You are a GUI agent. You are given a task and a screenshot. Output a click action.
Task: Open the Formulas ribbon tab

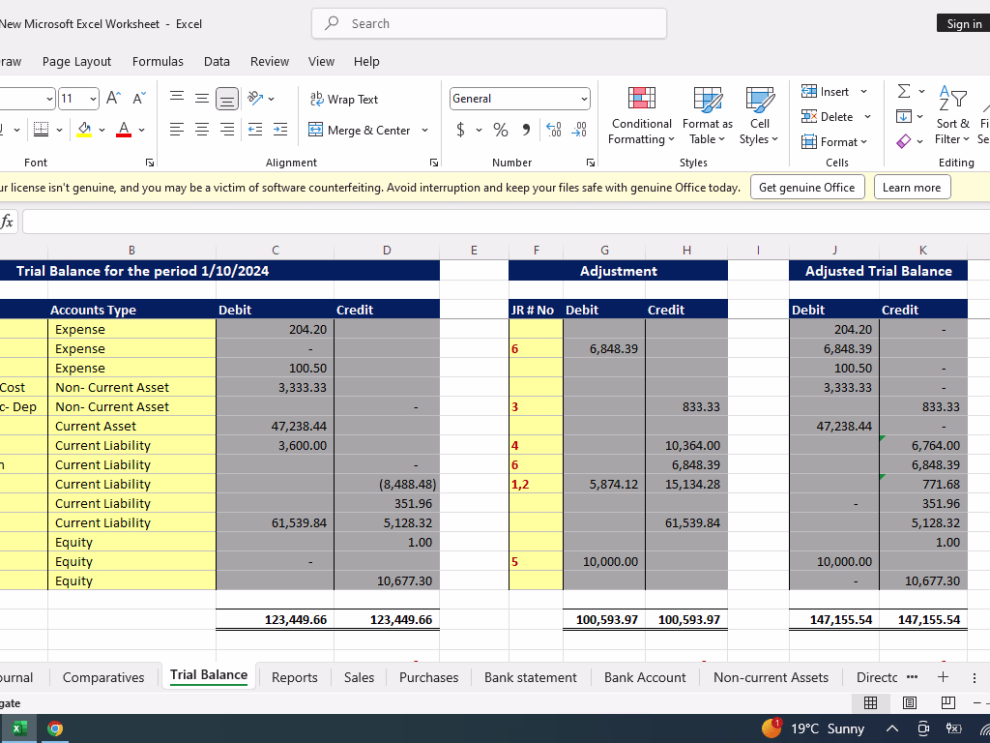pyautogui.click(x=158, y=61)
